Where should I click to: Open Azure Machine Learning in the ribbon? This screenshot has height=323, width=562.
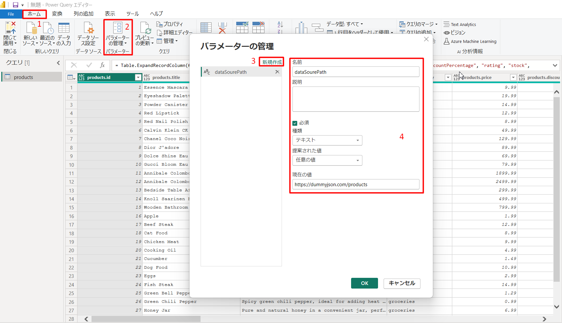(470, 42)
